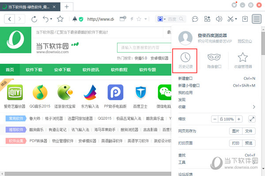Open the 软件教程 navigation tab
Viewport: 265px width, 176px height.
click(119, 70)
